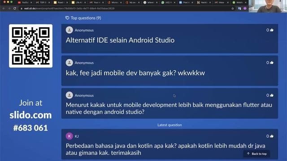
Task: Click the 'Latest question' label
Action: point(170,125)
